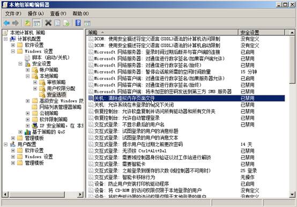
Task: Click the 帐户策略 folder icon
Action: [35, 70]
